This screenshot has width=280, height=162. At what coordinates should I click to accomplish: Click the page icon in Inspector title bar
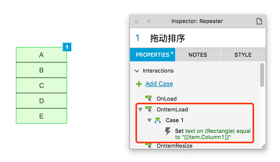(259, 21)
